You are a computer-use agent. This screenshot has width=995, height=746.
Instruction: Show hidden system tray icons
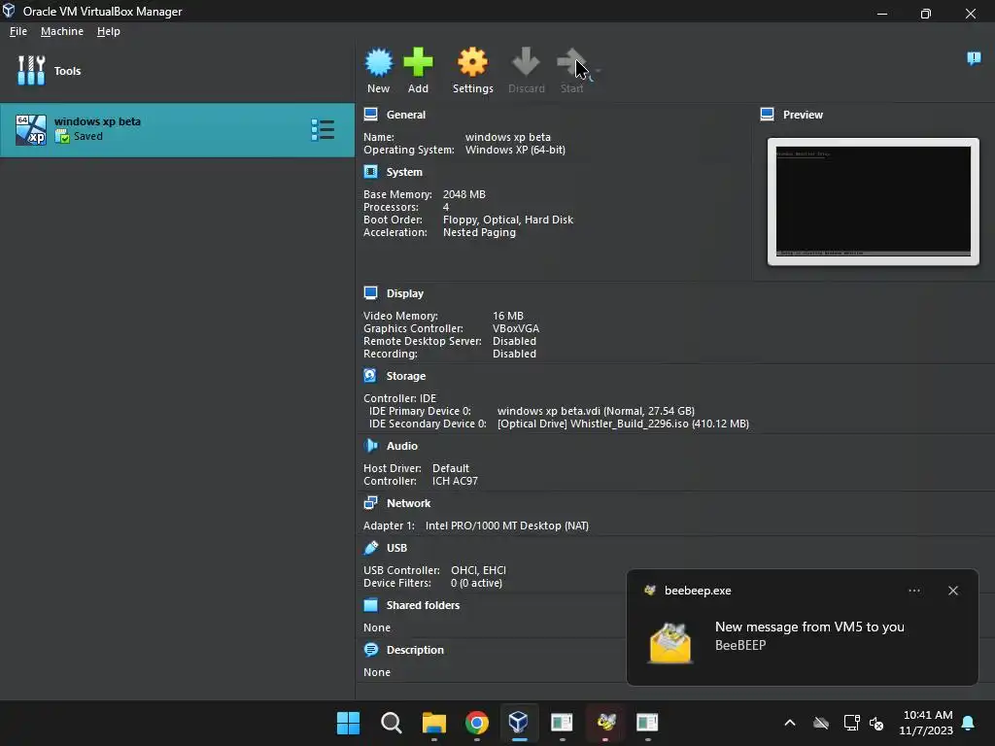789,723
